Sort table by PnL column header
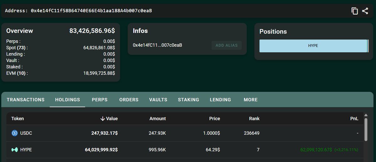376x162 pixels. point(354,118)
